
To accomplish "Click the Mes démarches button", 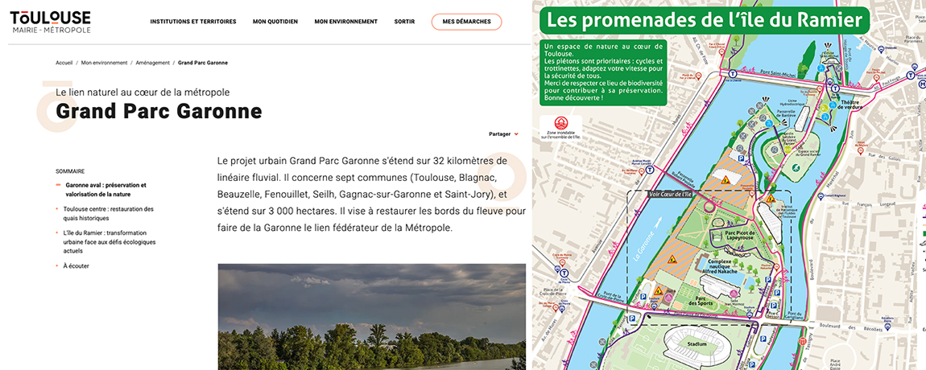I will click(466, 22).
